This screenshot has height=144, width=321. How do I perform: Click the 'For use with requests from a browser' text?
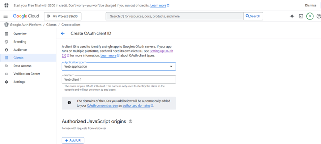tap(84, 129)
